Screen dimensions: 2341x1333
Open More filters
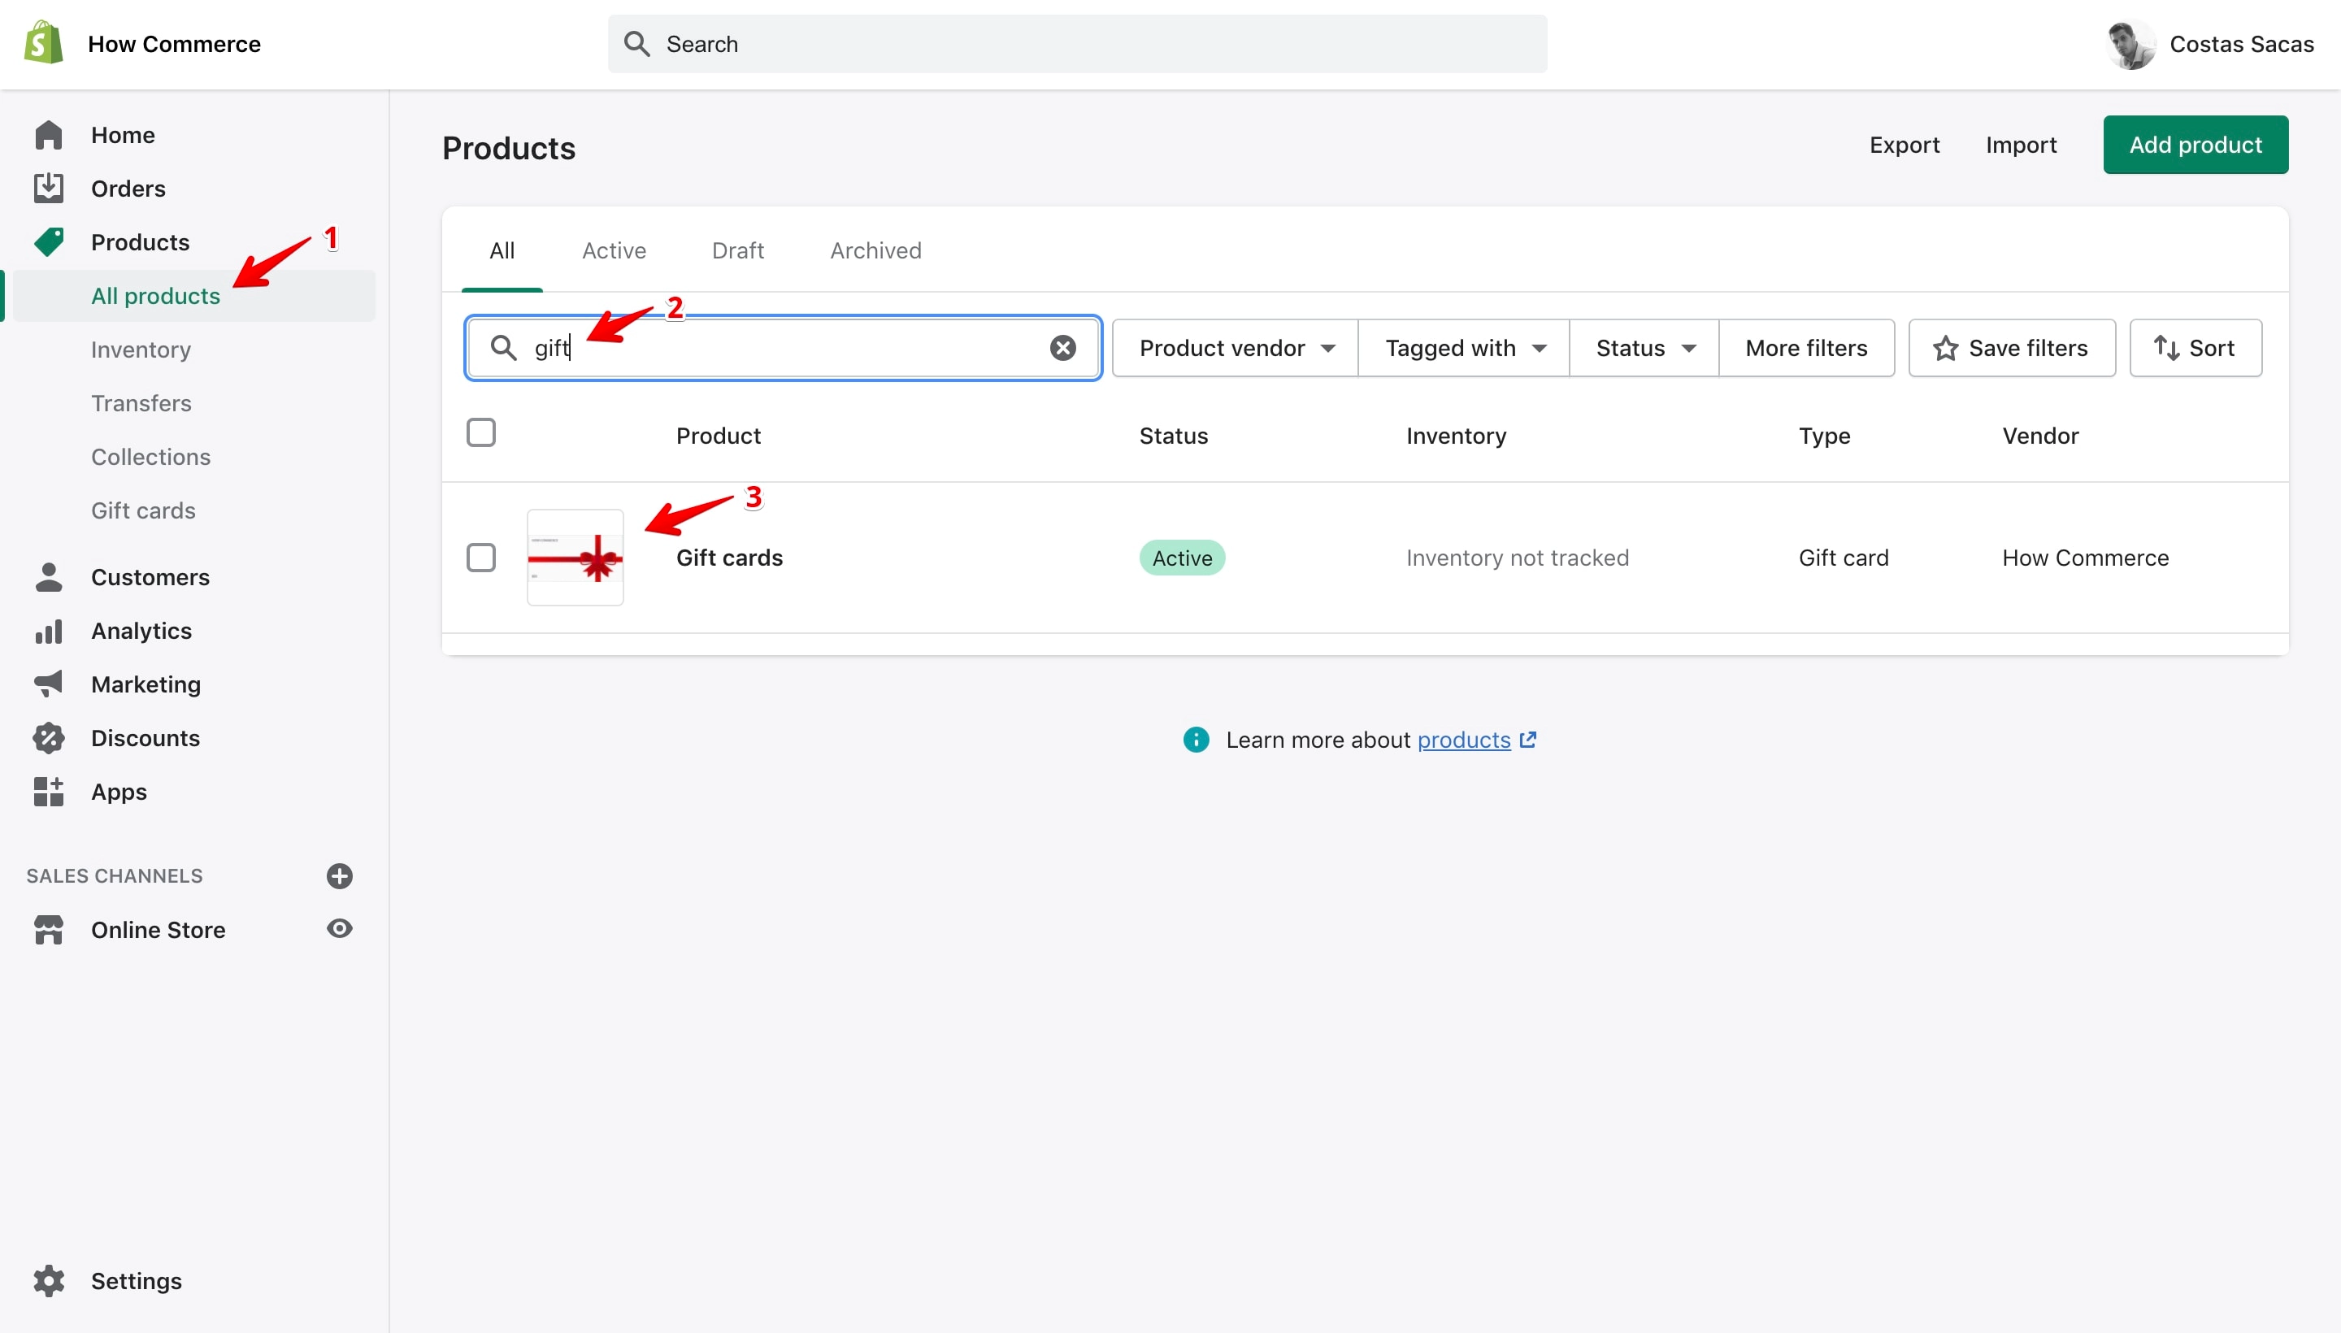click(x=1806, y=348)
